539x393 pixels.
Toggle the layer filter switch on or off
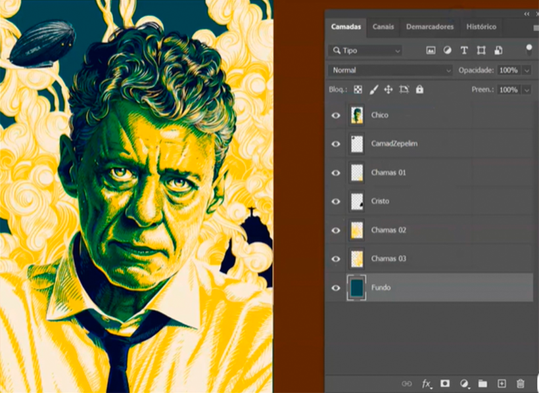click(529, 49)
